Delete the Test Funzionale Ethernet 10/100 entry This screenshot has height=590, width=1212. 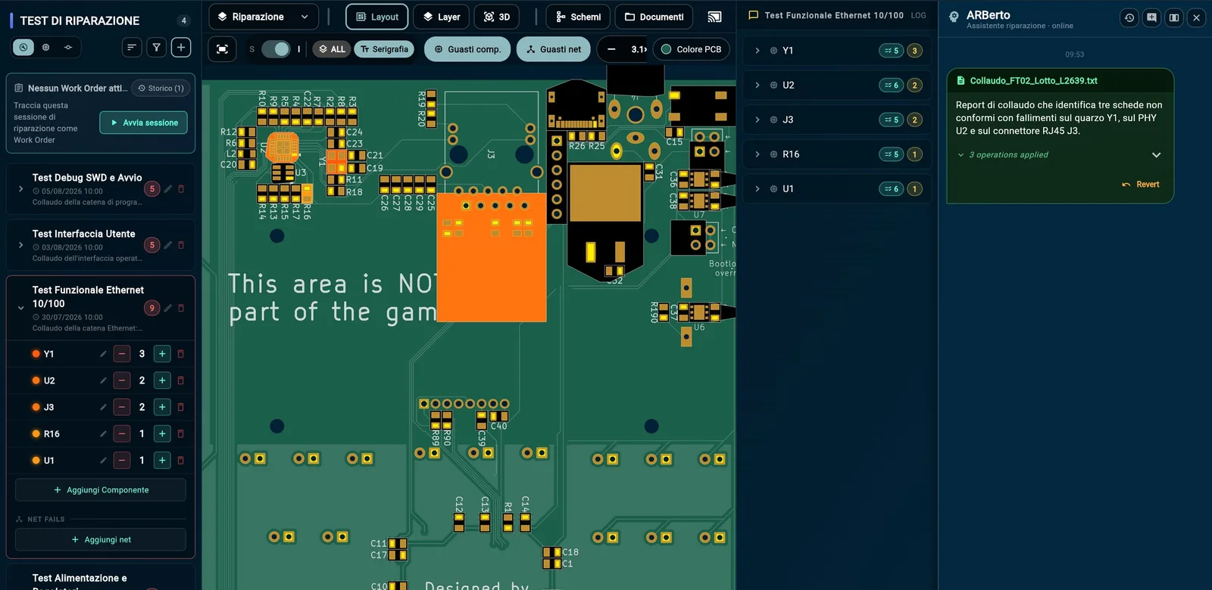tap(181, 308)
